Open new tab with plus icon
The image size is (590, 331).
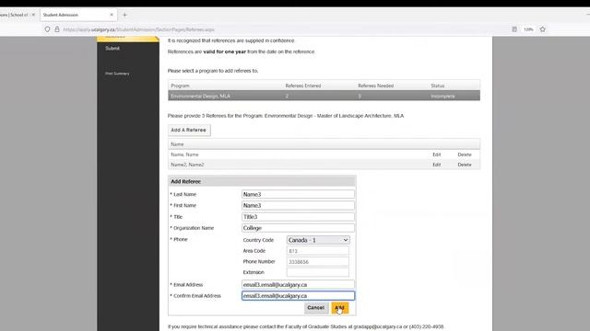[x=124, y=15]
